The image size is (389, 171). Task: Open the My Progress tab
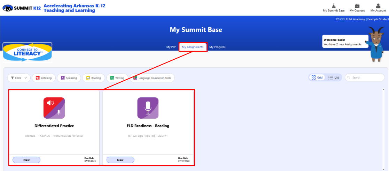(217, 47)
